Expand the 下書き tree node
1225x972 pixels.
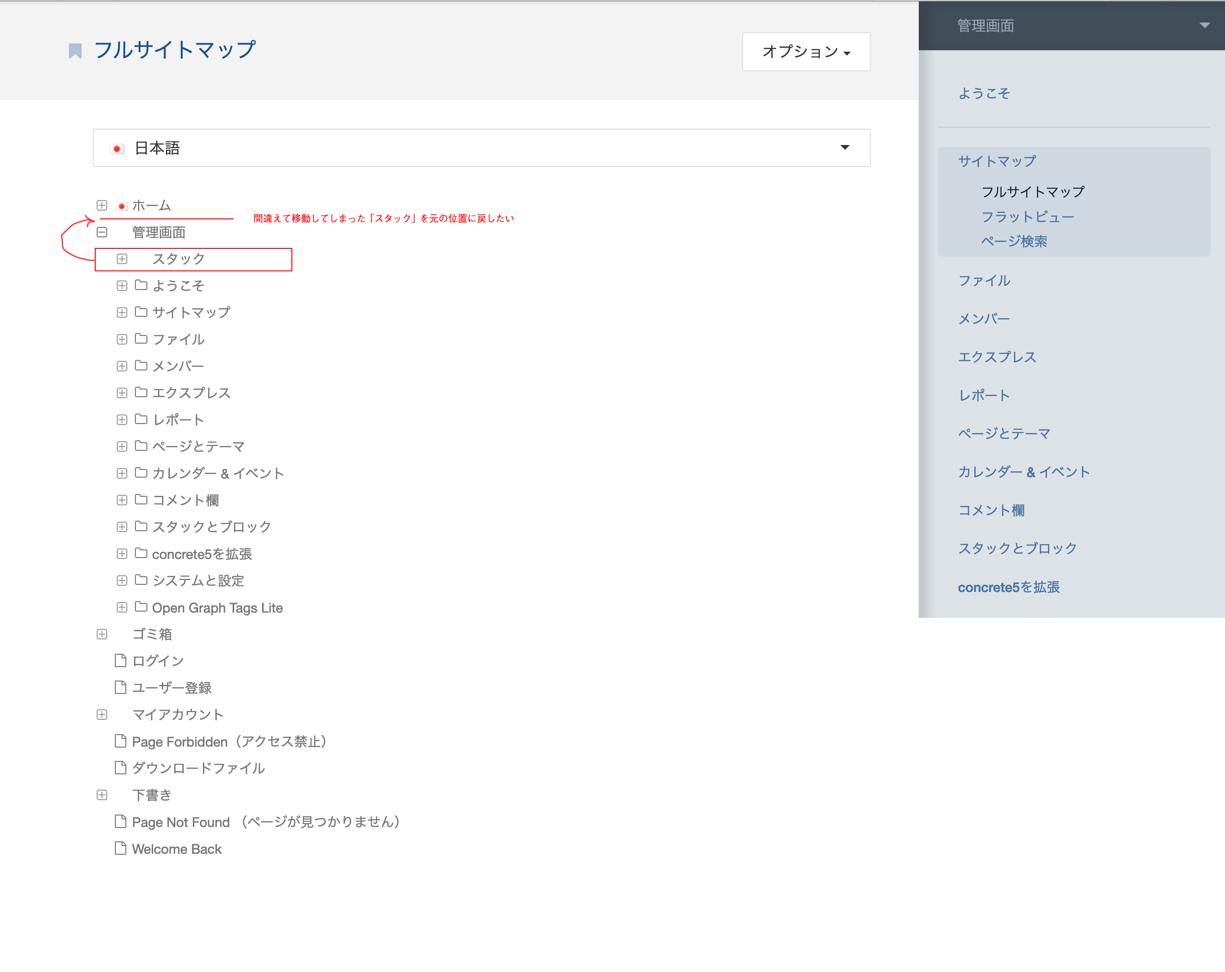(x=102, y=795)
